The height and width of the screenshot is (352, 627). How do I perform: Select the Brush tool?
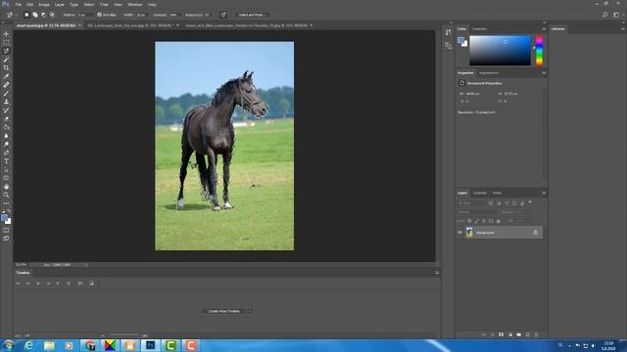(x=6, y=94)
